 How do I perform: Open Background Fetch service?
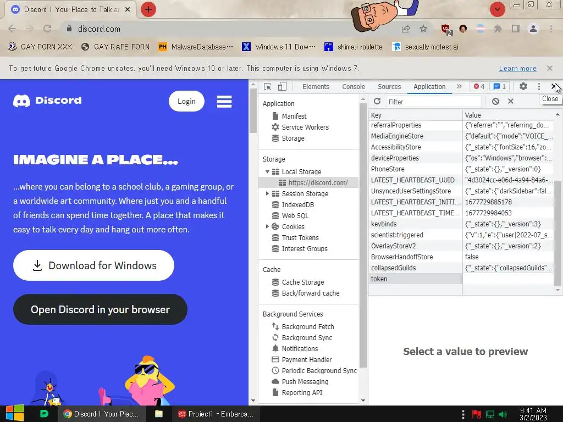pyautogui.click(x=303, y=326)
